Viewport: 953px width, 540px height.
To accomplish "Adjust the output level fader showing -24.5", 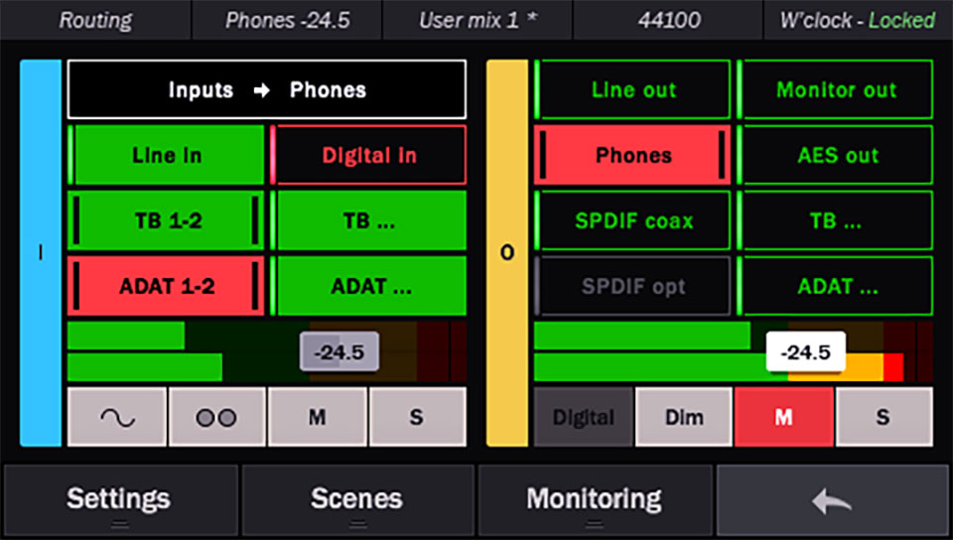I will point(805,352).
